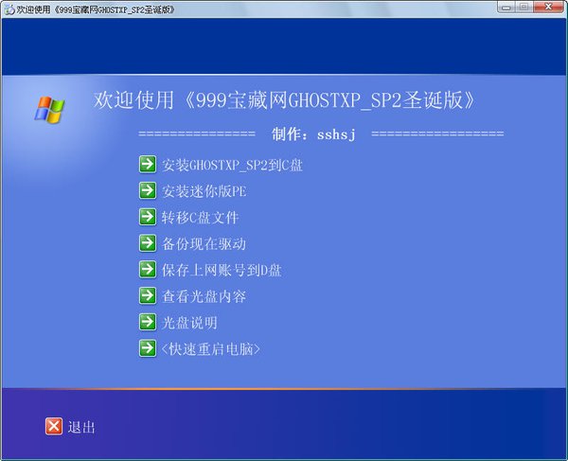Click green arrow beside 备份现在驱动
The image size is (568, 461).
(x=148, y=243)
